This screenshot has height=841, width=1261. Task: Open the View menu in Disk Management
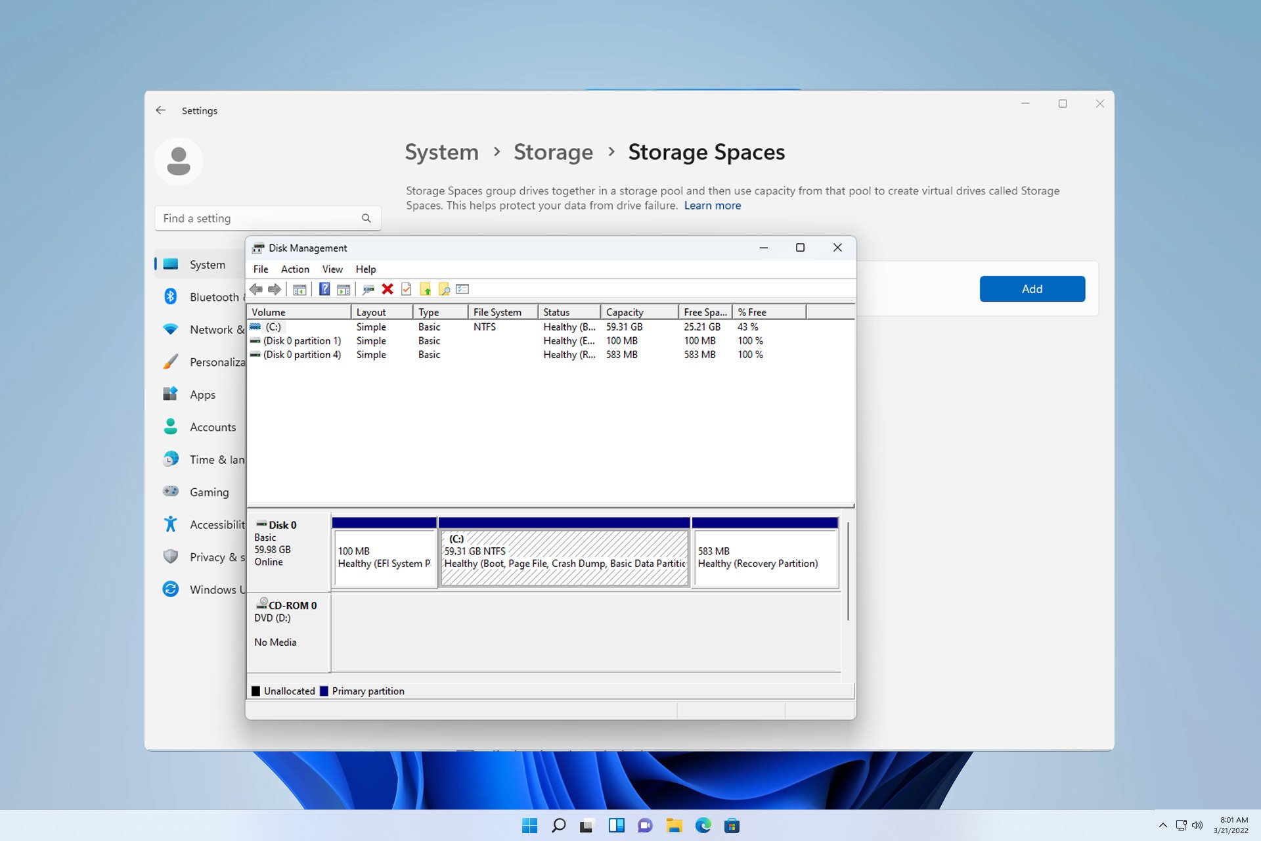click(x=332, y=269)
